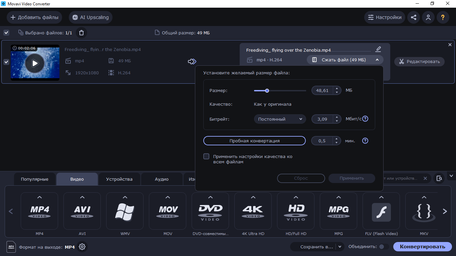Show trial conversion help icon
456x256 pixels.
[x=365, y=141]
